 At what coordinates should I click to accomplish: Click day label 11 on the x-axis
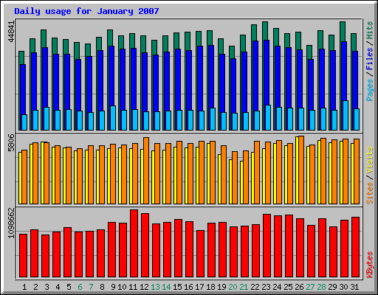pyautogui.click(x=133, y=287)
